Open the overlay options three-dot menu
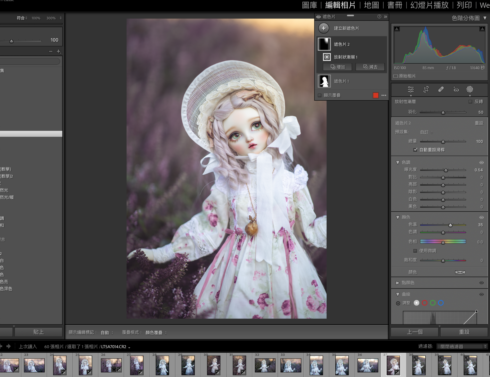 click(x=384, y=95)
